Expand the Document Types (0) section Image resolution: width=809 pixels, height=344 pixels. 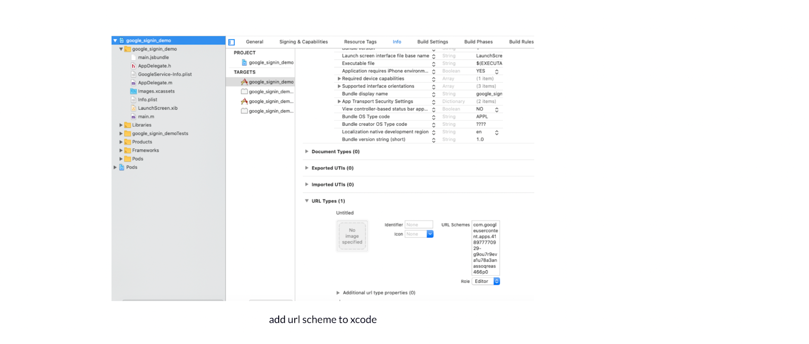[307, 152]
